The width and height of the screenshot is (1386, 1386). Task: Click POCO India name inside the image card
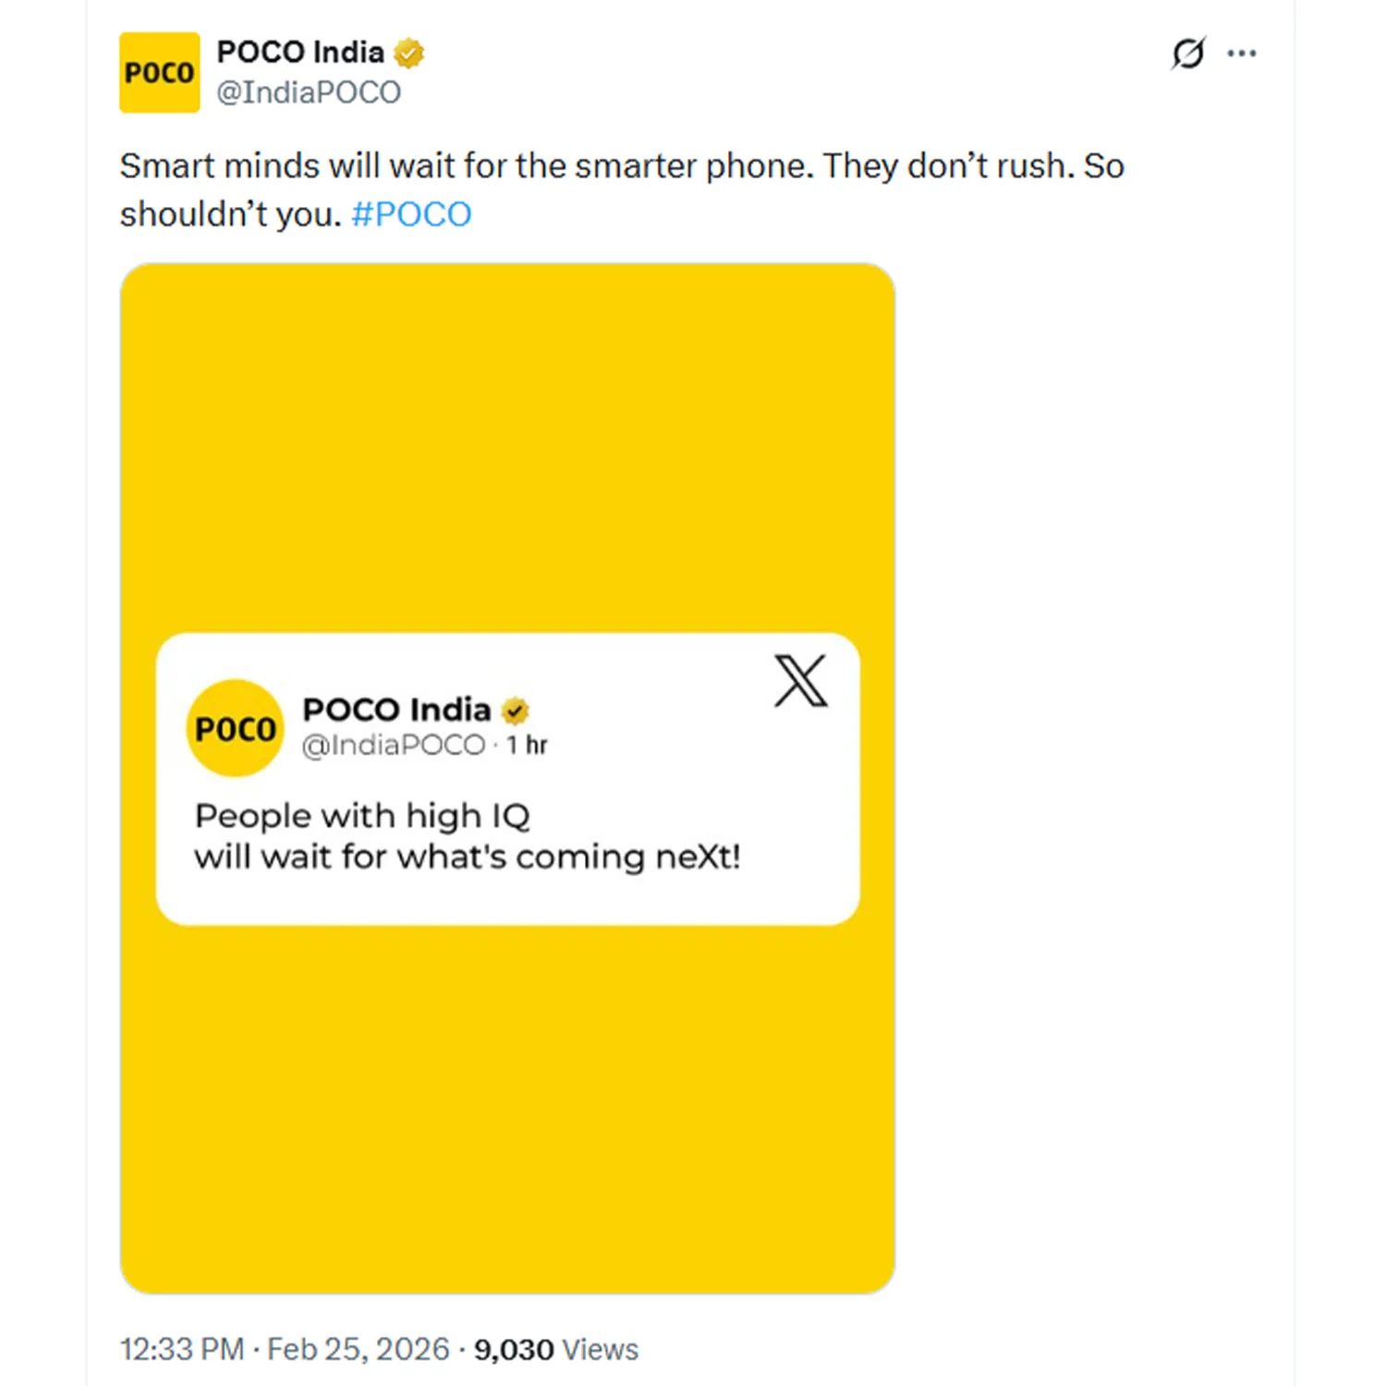click(x=396, y=710)
